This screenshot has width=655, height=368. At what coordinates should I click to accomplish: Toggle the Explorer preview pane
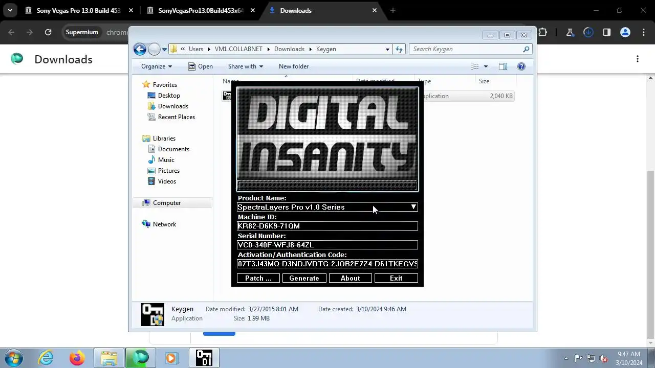[x=503, y=66]
